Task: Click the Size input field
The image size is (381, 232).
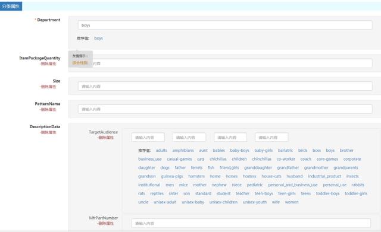Action: (x=225, y=86)
